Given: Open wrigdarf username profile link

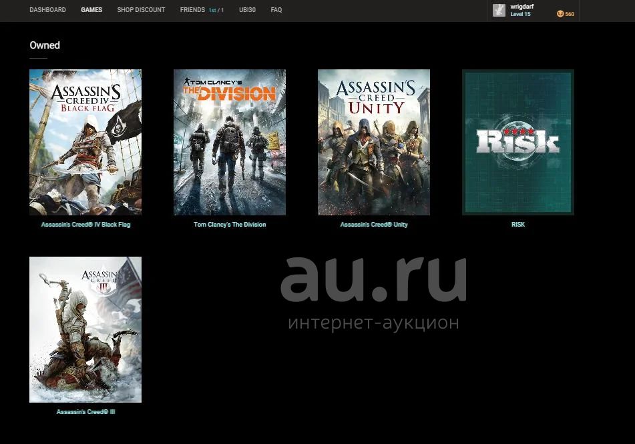Looking at the screenshot, I should click(522, 7).
